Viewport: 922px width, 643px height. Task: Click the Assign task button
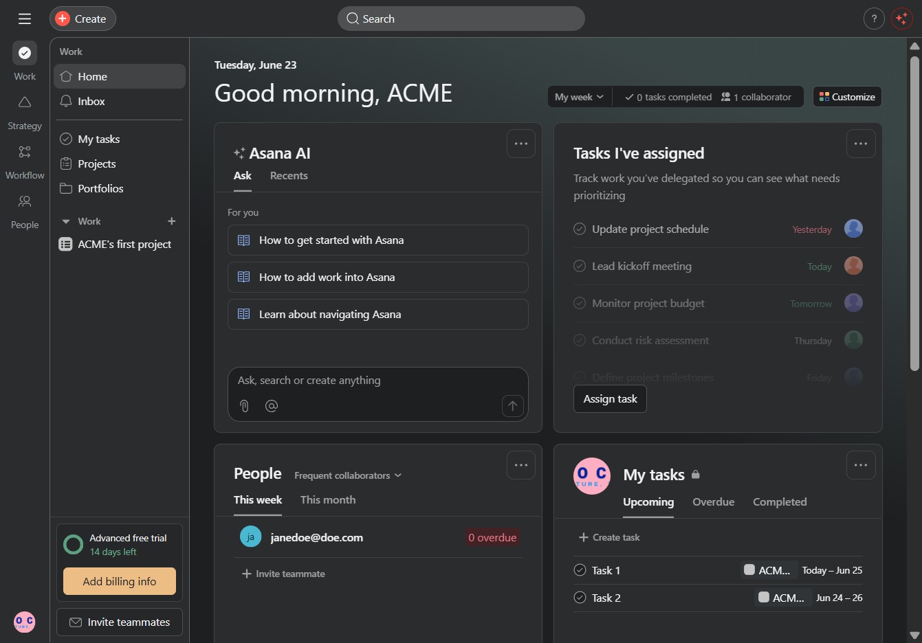(x=610, y=399)
